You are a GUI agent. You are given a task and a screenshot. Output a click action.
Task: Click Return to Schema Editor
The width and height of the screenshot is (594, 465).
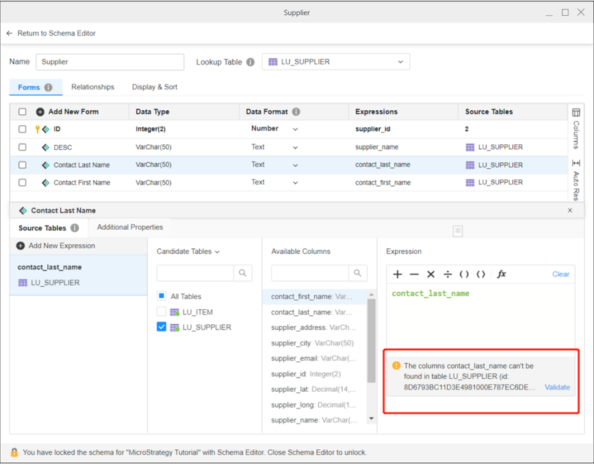pos(51,33)
